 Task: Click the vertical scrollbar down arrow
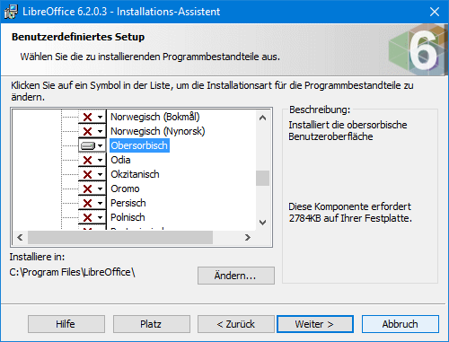[262, 223]
